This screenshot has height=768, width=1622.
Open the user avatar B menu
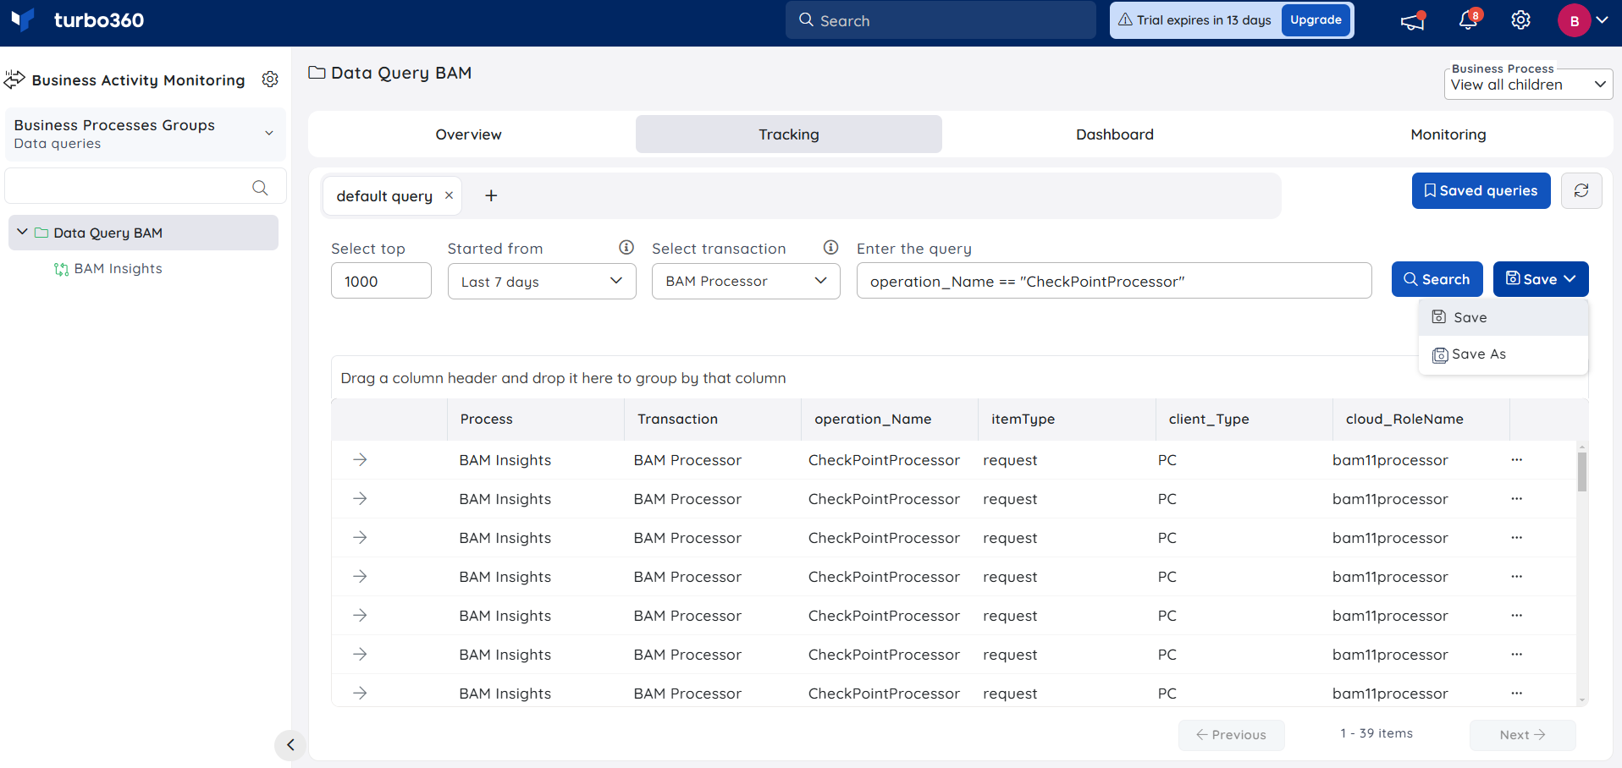tap(1574, 21)
